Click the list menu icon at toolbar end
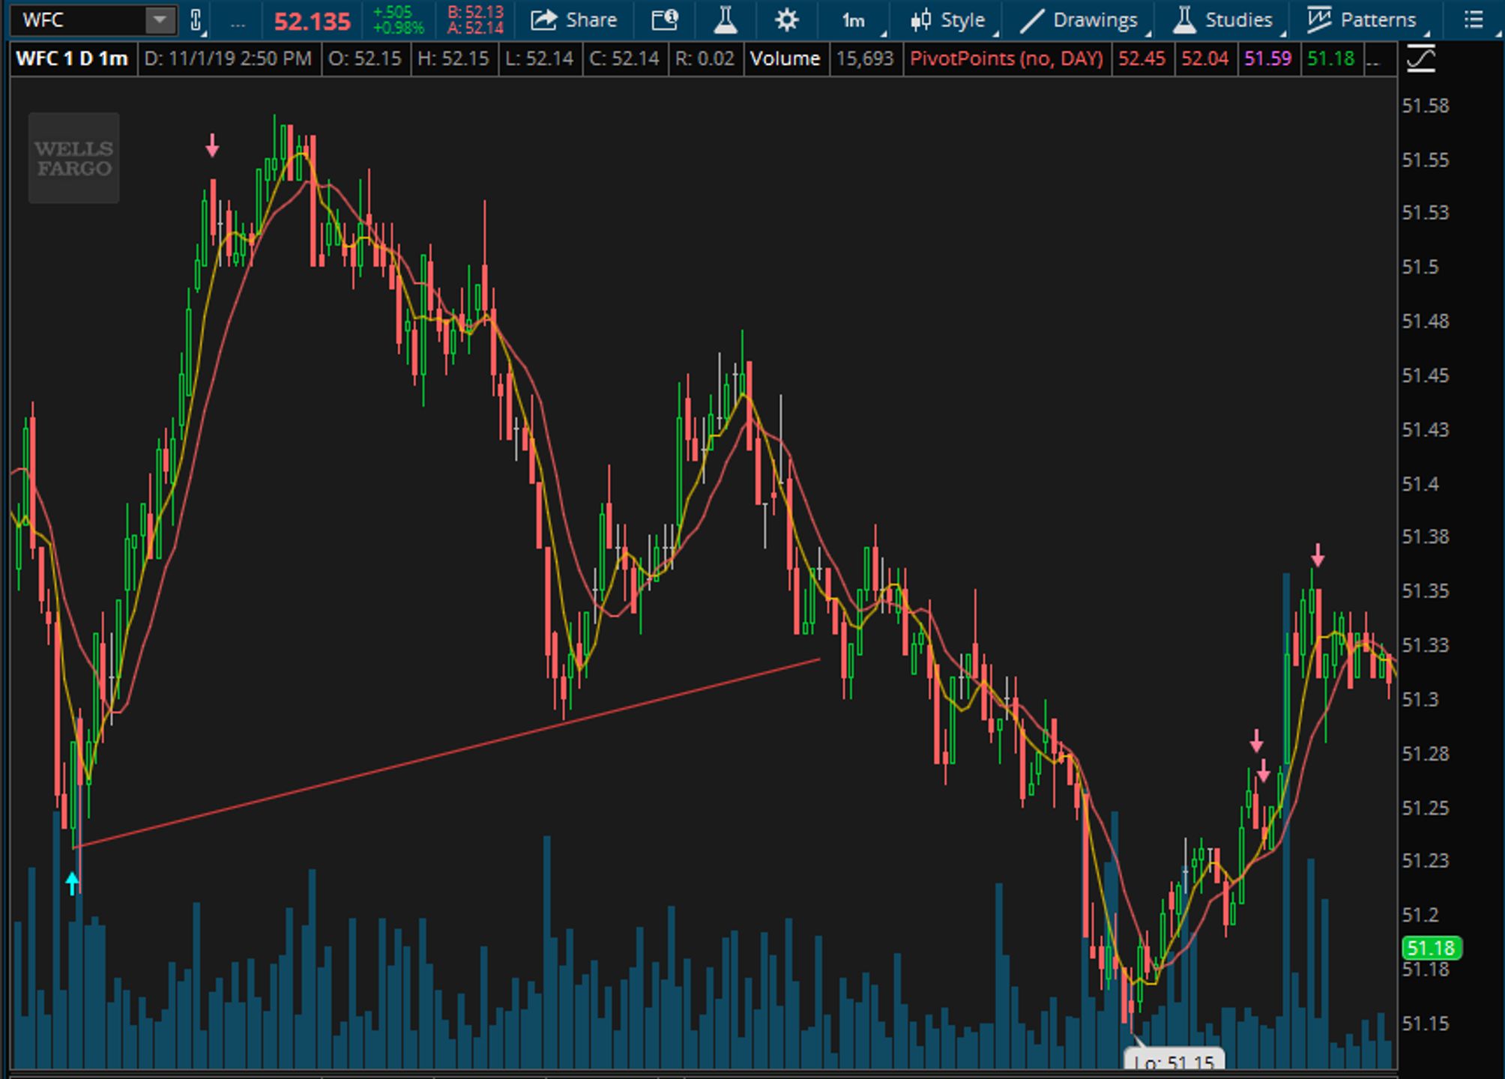Screen dimensions: 1505x1079 point(1474,20)
